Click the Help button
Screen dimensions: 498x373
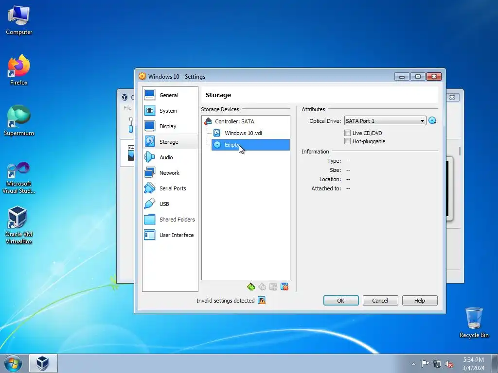(420, 300)
